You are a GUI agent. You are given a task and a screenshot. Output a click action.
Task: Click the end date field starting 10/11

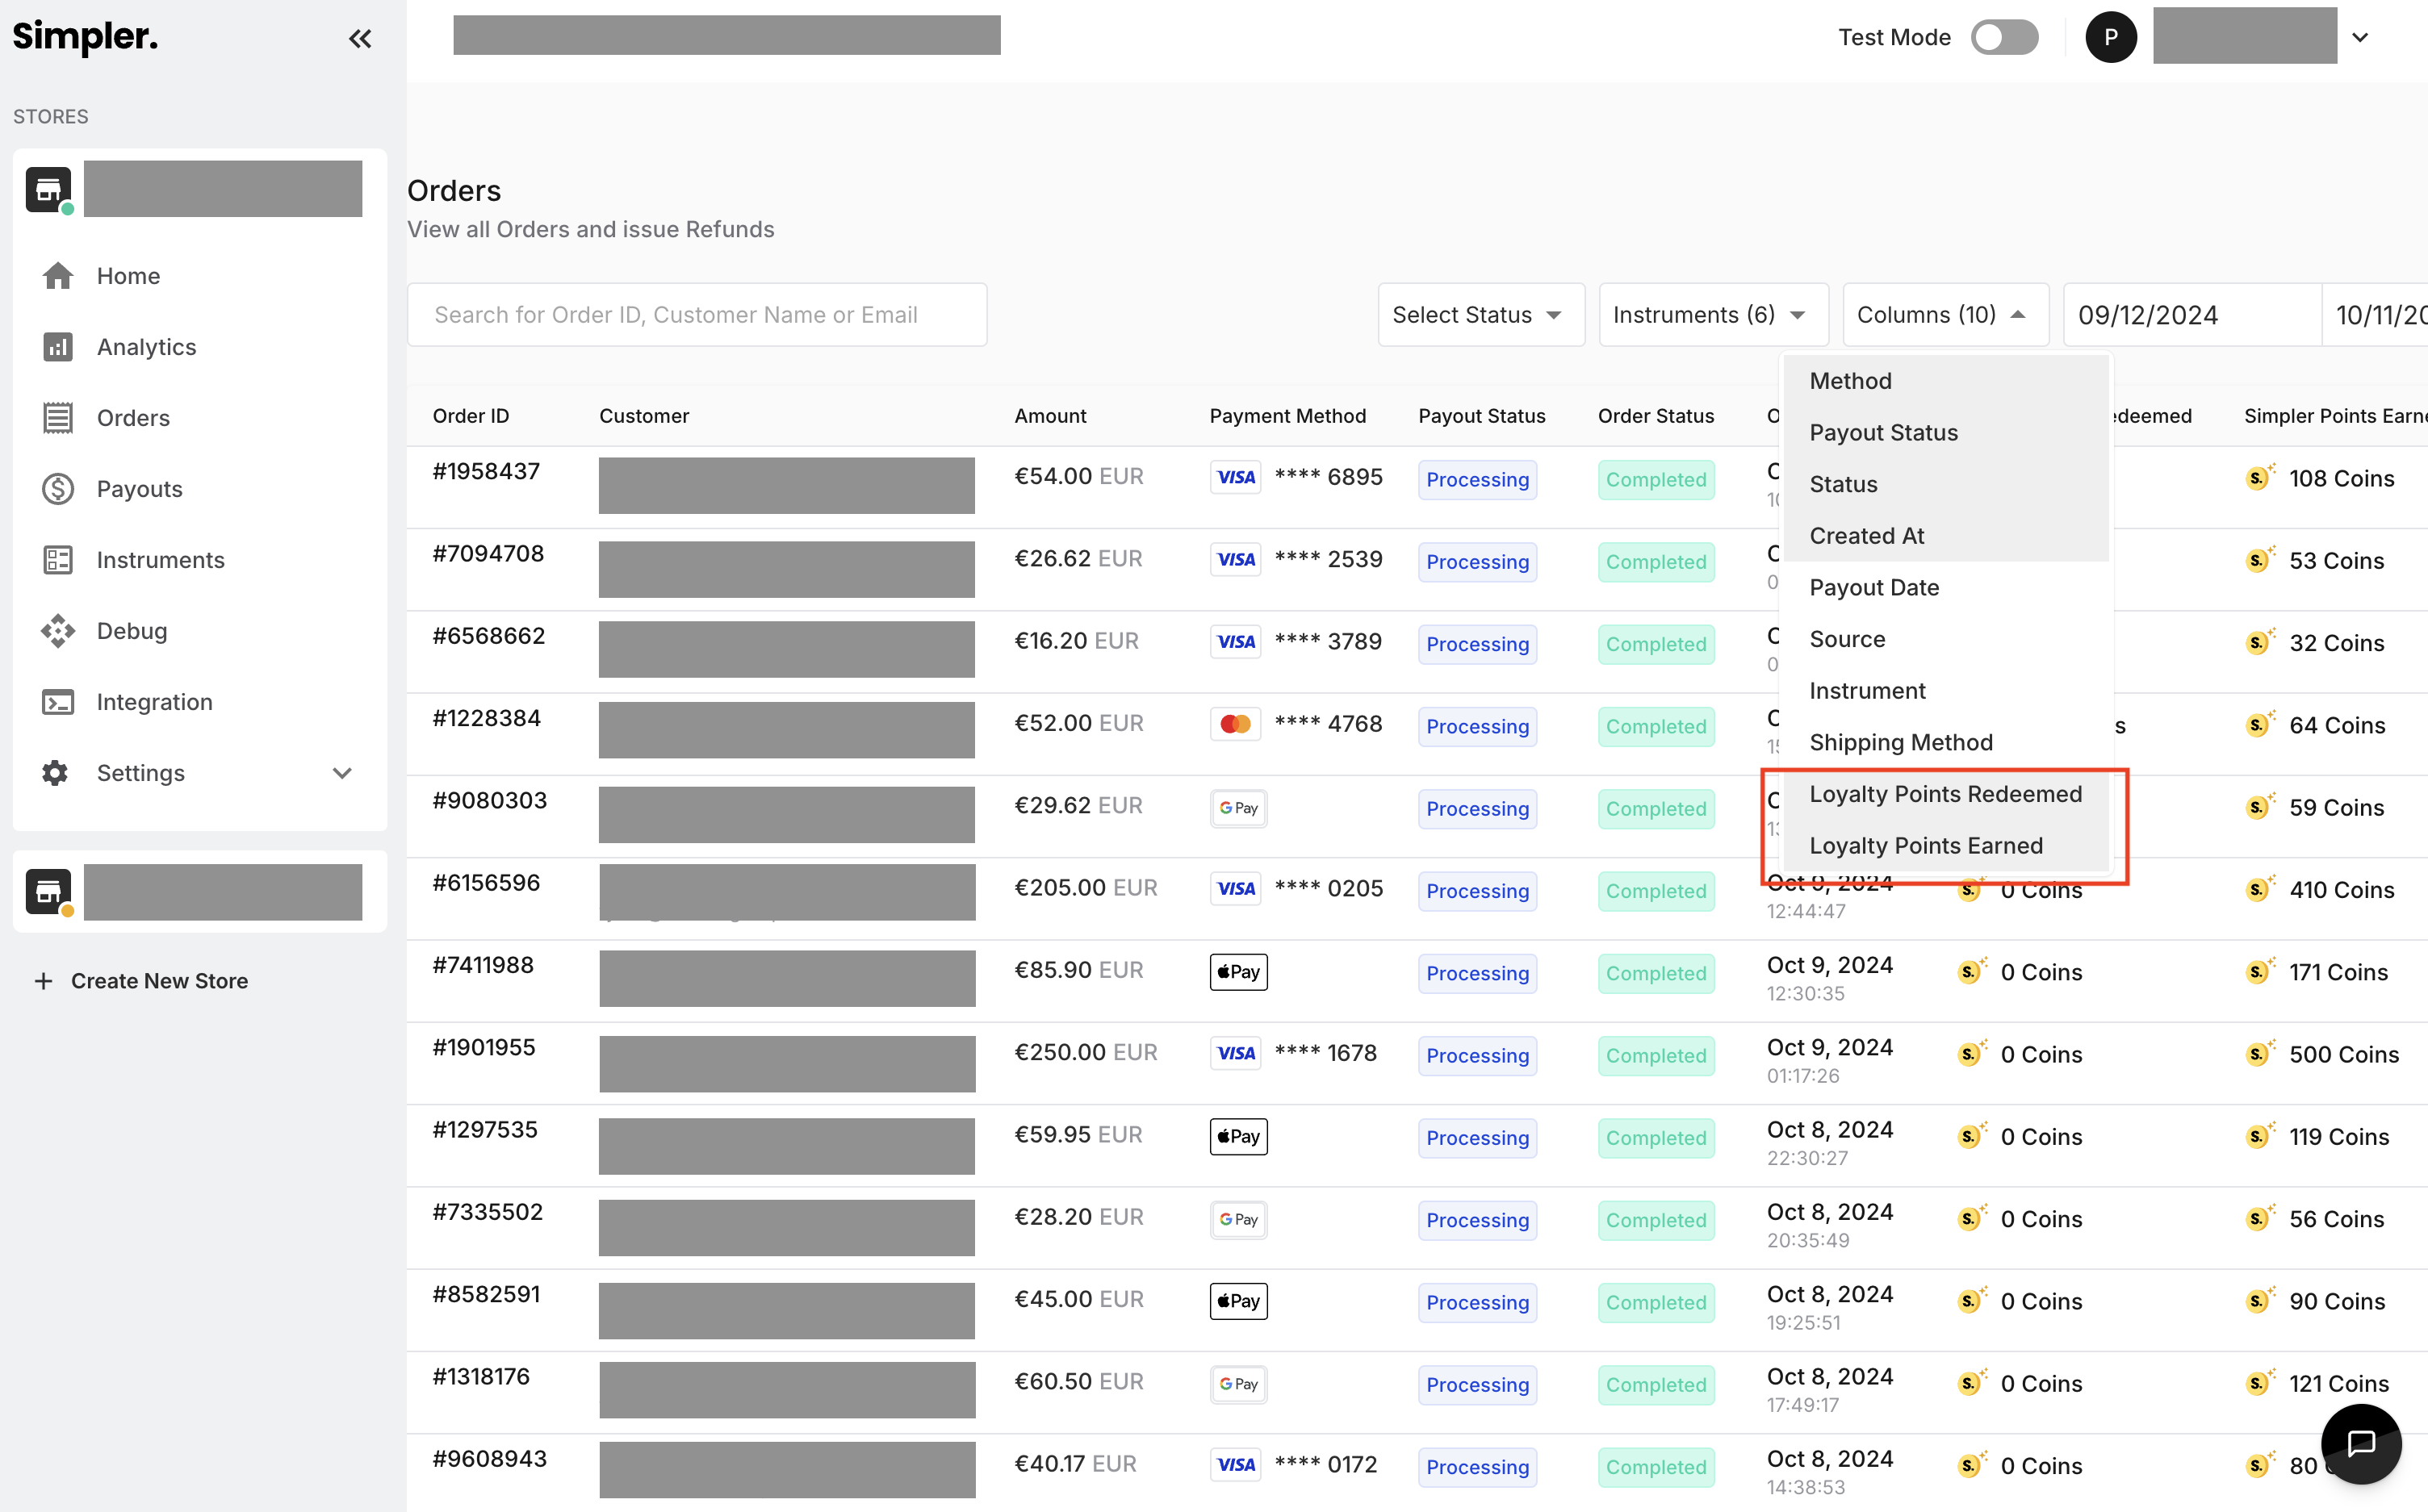point(2375,315)
